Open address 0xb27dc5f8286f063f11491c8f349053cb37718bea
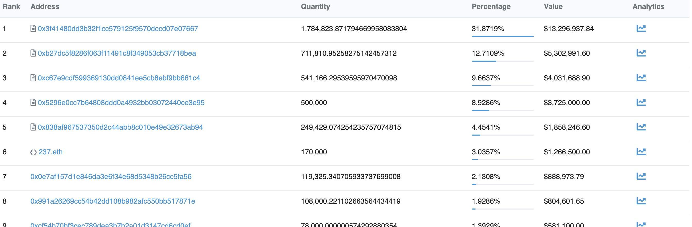The image size is (692, 227). pyautogui.click(x=117, y=53)
